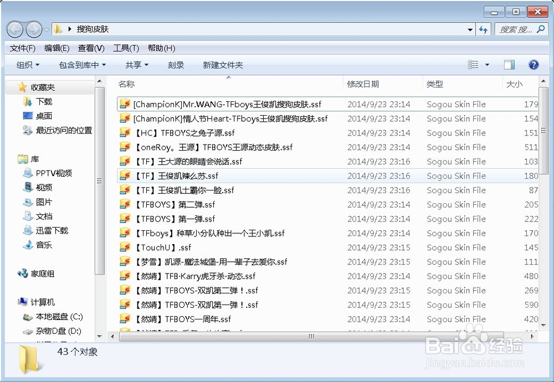This screenshot has width=554, height=382.
Task: Open the 图片 library
Action: 44,202
